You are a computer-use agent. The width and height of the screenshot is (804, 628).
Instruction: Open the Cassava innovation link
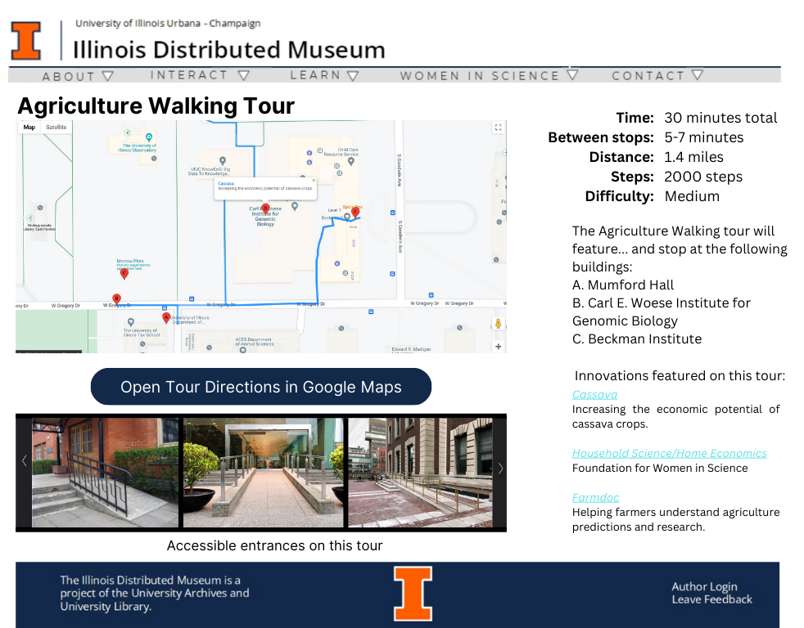(x=594, y=394)
